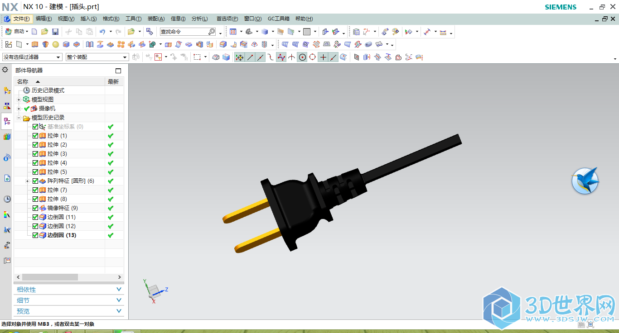Open the 装配(A) menu
Viewport: 619px width, 333px height.
tap(156, 19)
